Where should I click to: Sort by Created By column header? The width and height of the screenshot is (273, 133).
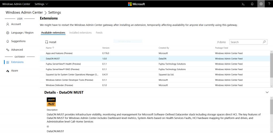[164, 48]
